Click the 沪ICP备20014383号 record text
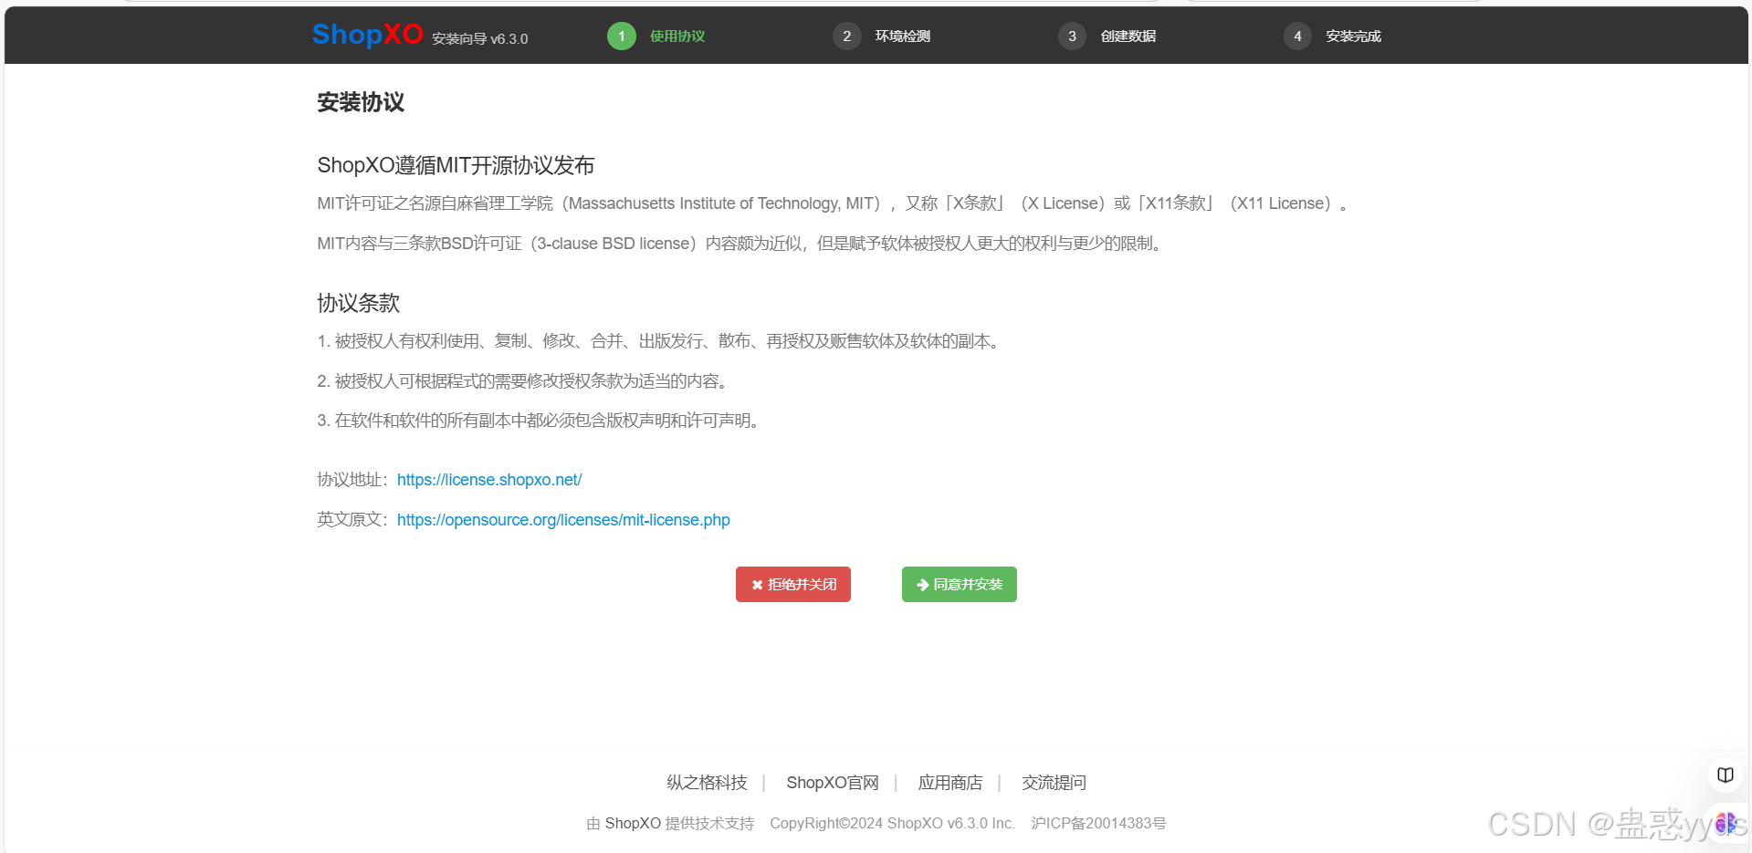This screenshot has height=853, width=1752. pos(1098,824)
